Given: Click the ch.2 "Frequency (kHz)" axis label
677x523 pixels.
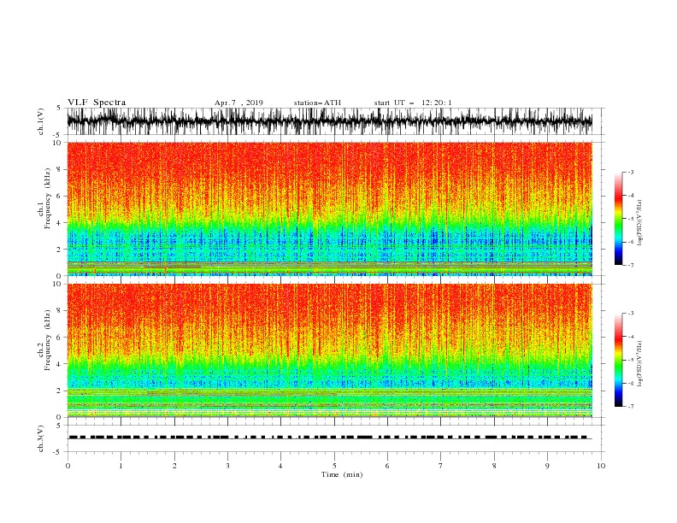Looking at the screenshot, I should pos(48,340).
